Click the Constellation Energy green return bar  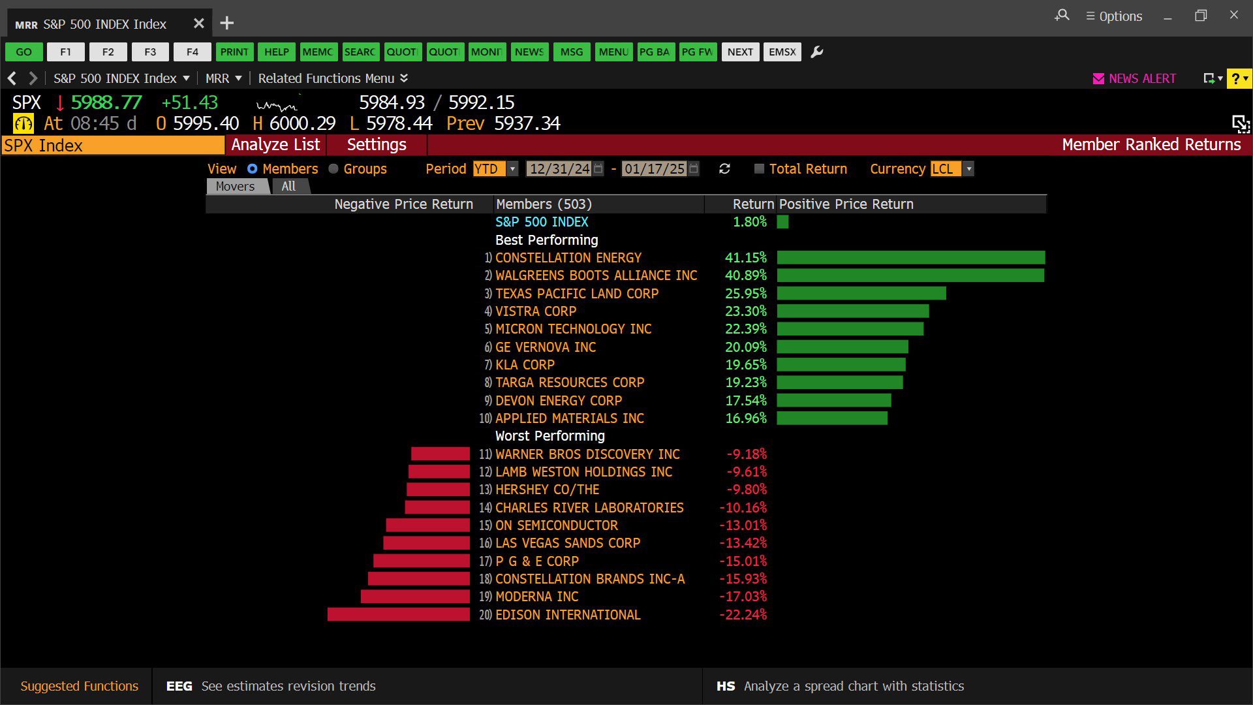pos(910,258)
